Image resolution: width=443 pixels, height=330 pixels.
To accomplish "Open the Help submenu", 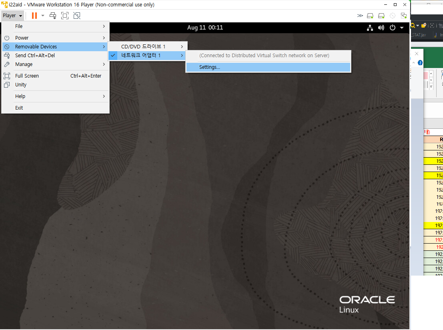I will (55, 96).
